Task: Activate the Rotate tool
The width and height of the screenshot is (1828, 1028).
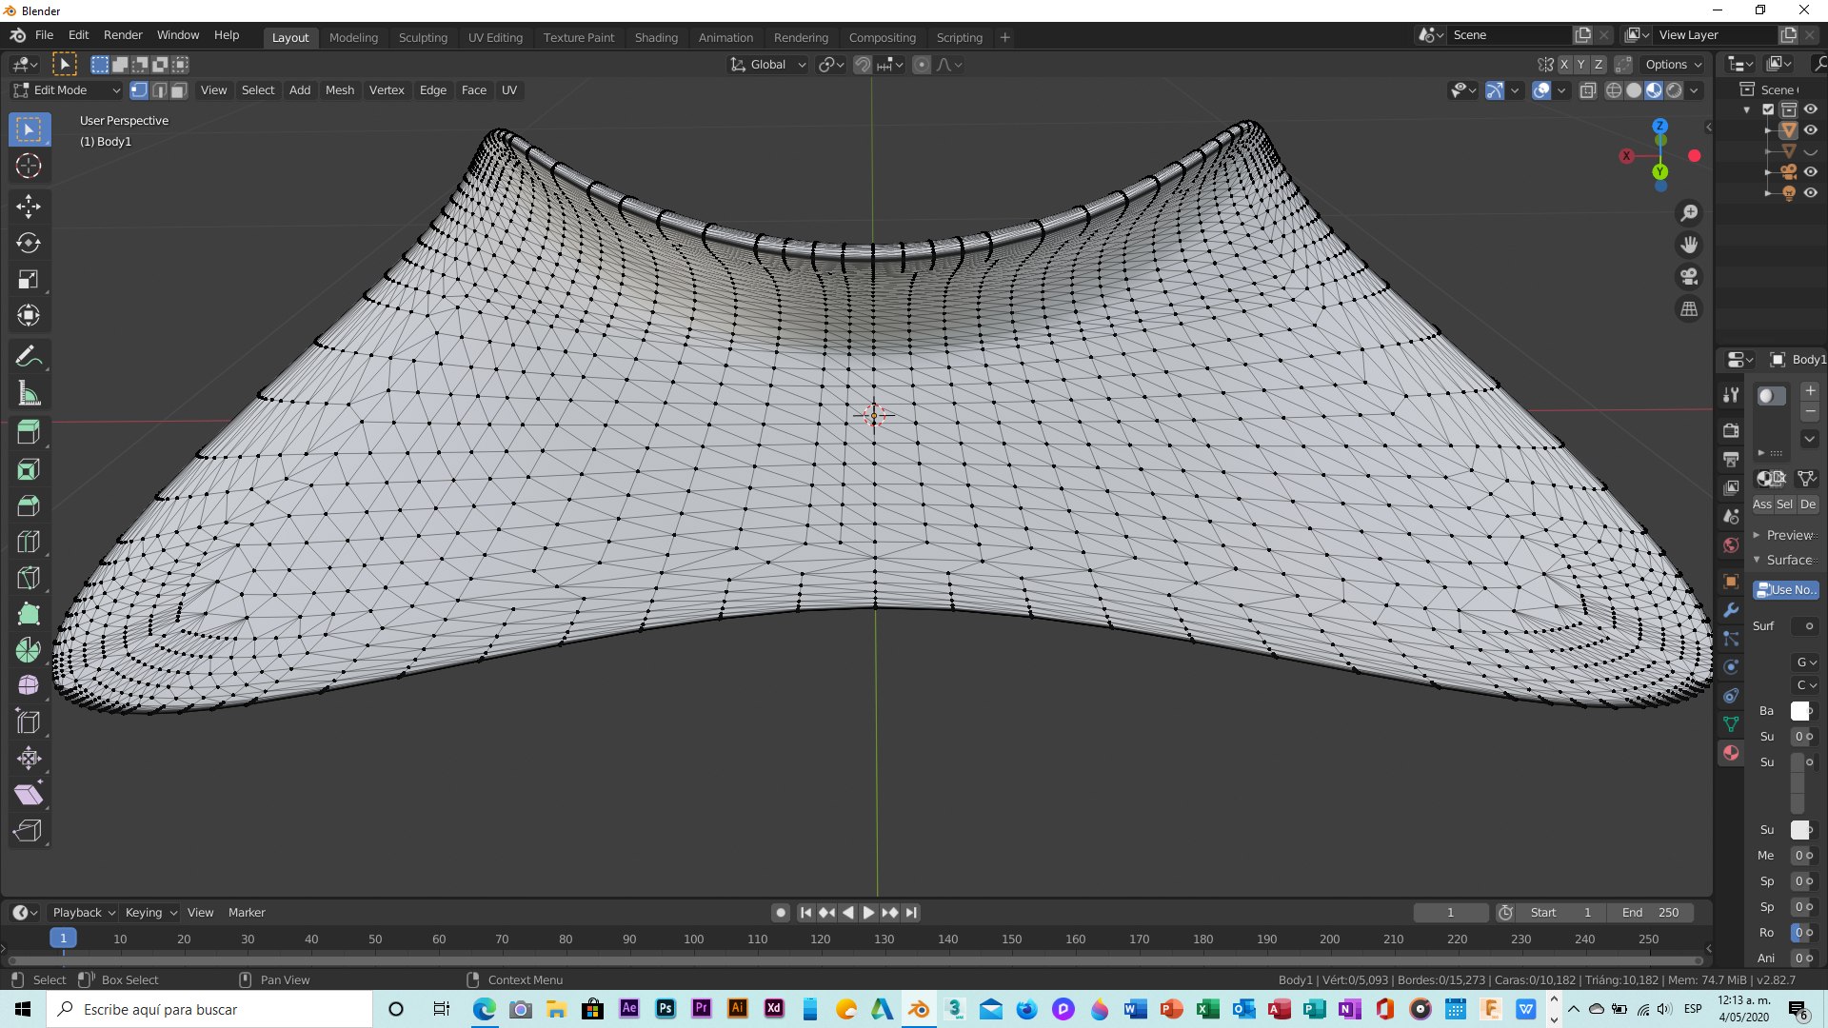Action: (29, 243)
